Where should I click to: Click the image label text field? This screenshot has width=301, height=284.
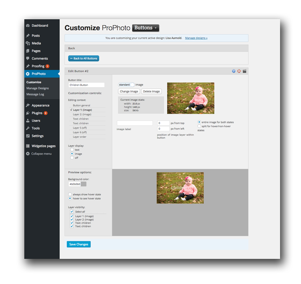[x=135, y=123]
